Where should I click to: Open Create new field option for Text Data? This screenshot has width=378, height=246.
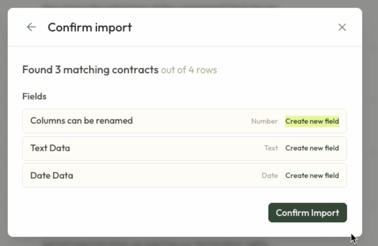[x=312, y=148]
